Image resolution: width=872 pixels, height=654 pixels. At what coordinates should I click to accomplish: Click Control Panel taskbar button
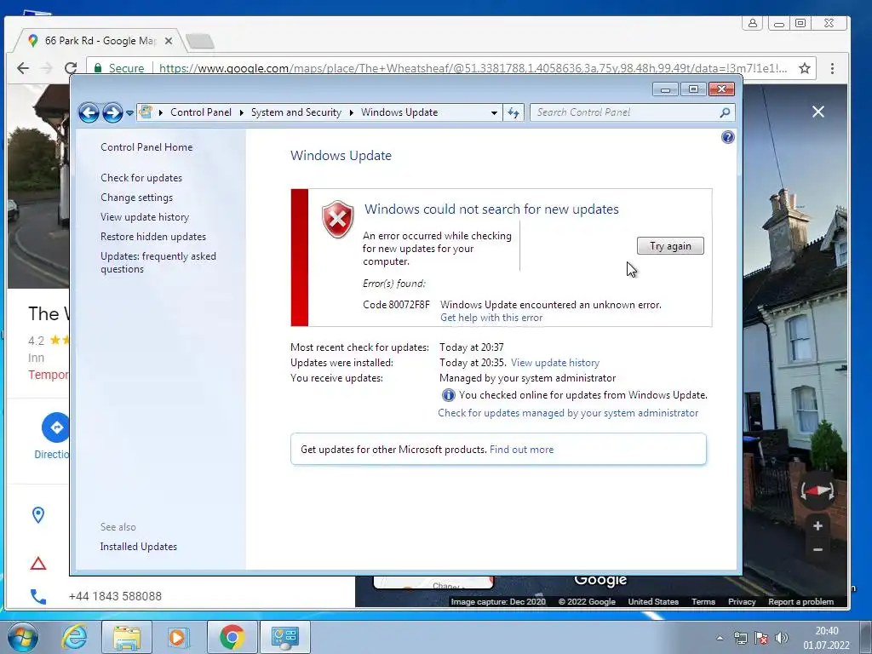285,637
